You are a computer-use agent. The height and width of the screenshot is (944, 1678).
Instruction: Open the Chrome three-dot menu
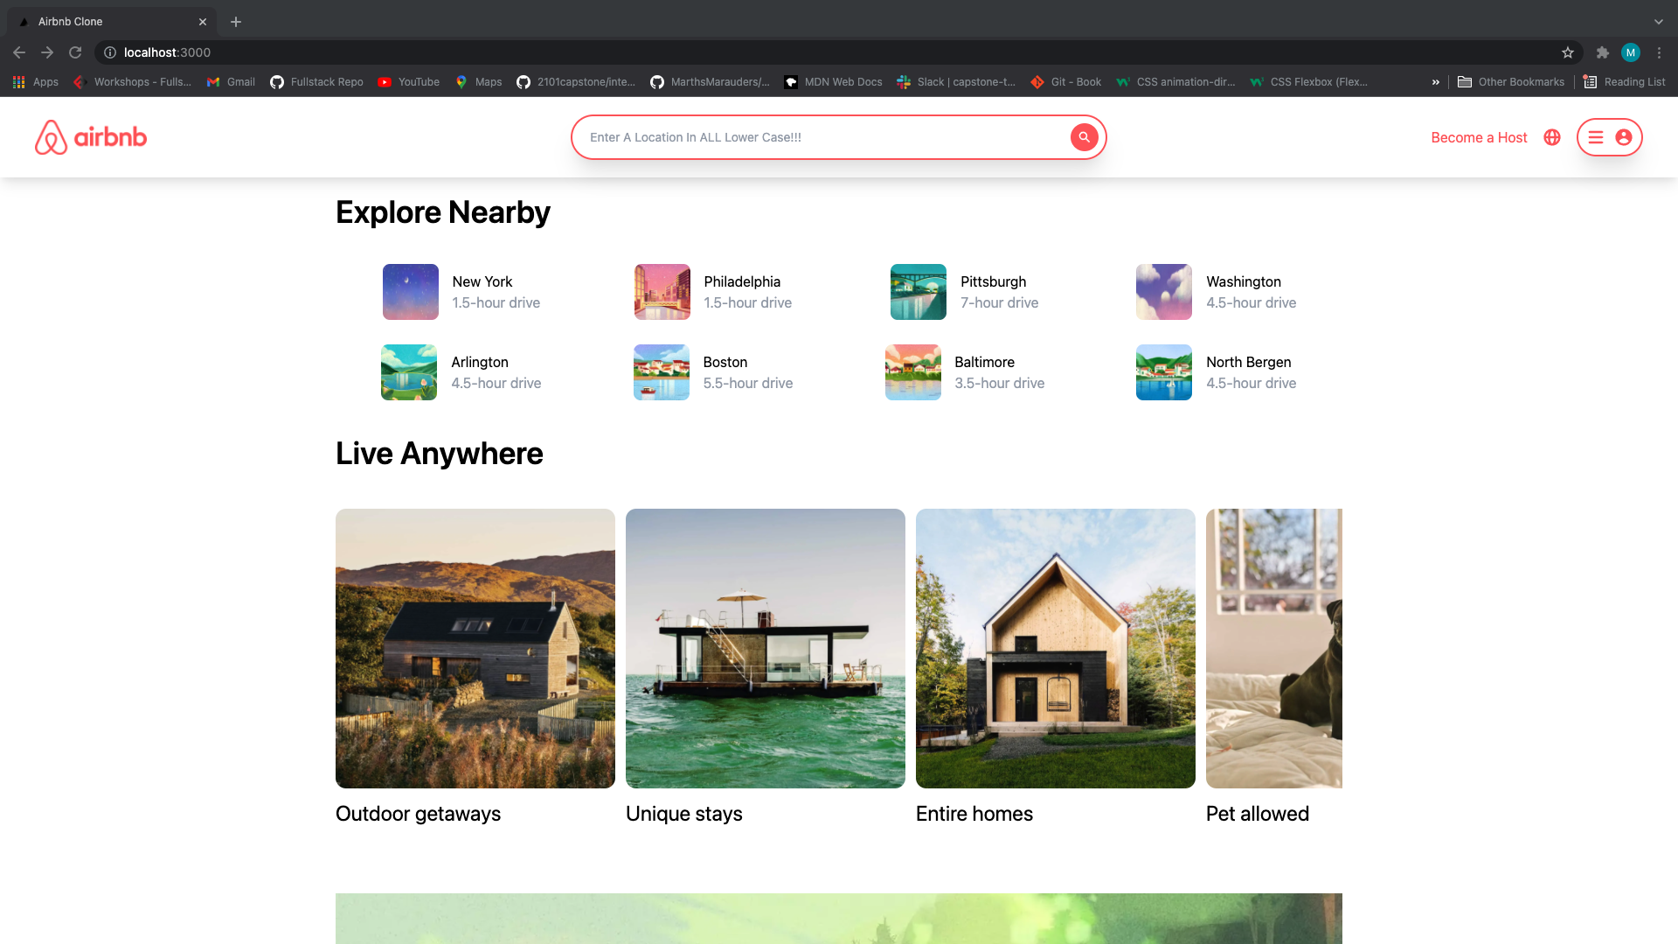[x=1660, y=52]
